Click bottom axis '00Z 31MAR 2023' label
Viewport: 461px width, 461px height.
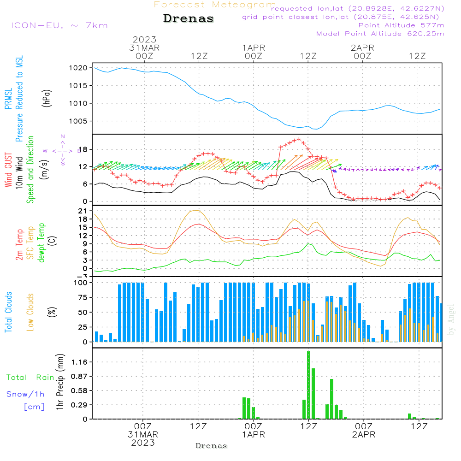tap(143, 435)
